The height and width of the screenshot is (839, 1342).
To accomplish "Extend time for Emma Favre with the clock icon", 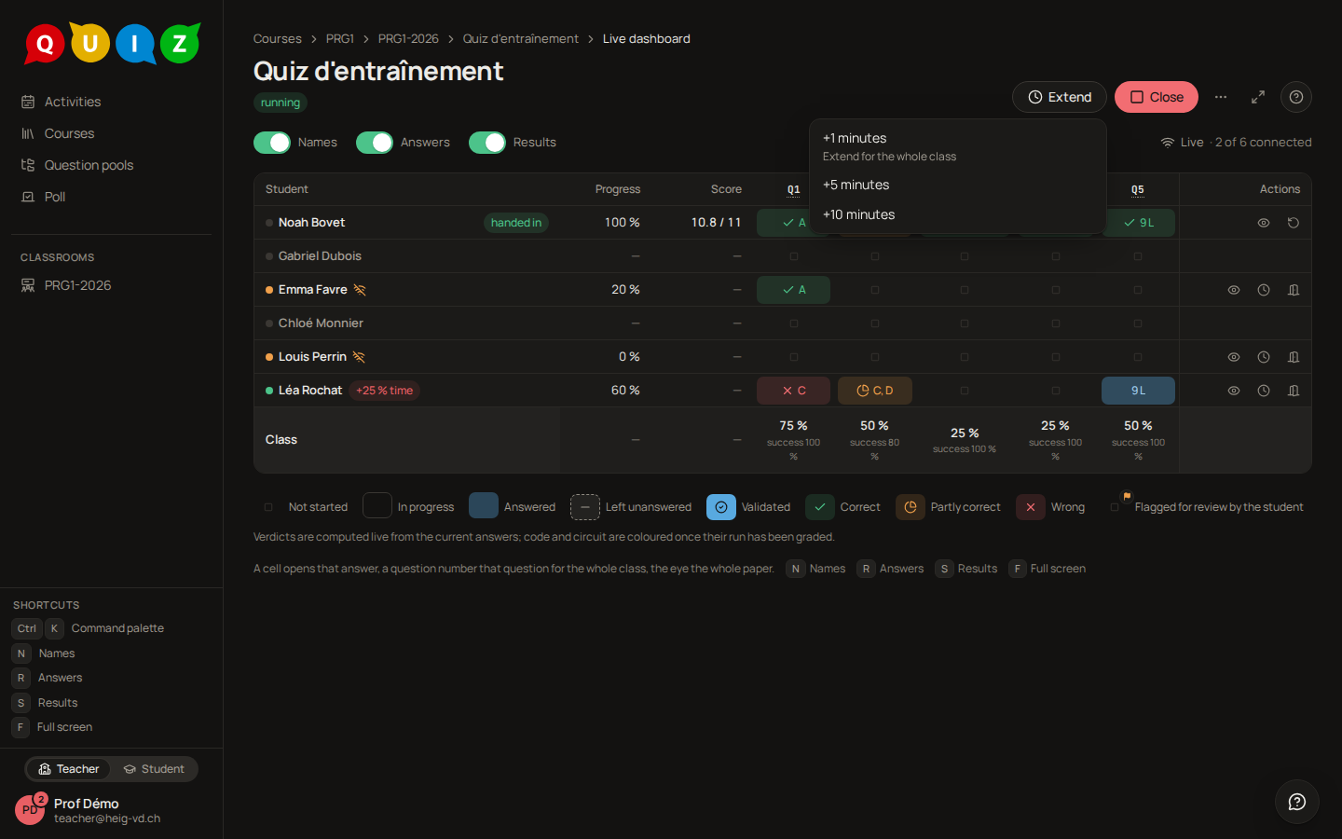I will click(1264, 290).
